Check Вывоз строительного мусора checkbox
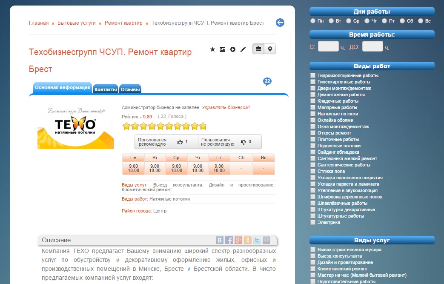The height and width of the screenshot is (284, 444). click(312, 250)
